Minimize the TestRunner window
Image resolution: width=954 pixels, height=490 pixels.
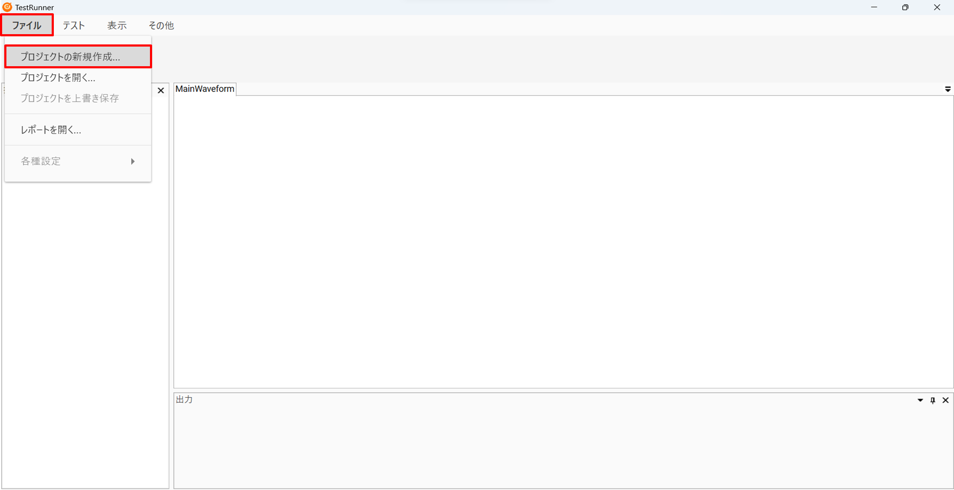click(874, 7)
